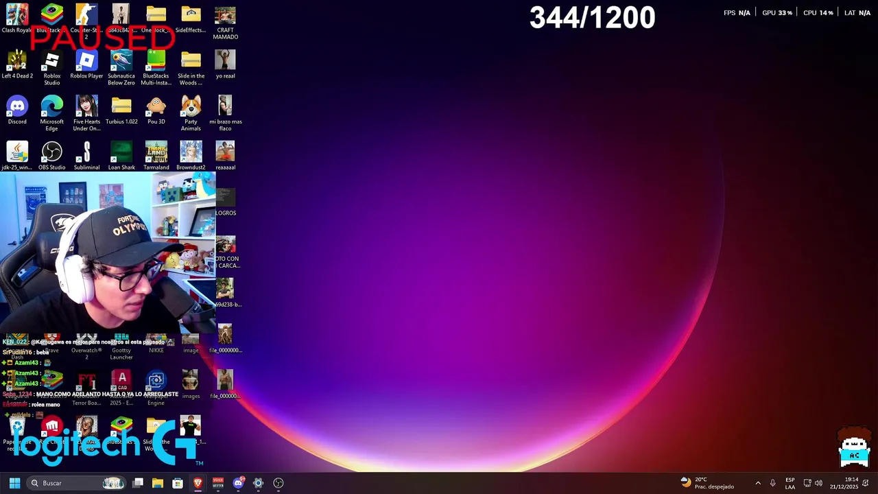Select the 'reaaaaal' image file
The height and width of the screenshot is (494, 878).
tap(225, 156)
